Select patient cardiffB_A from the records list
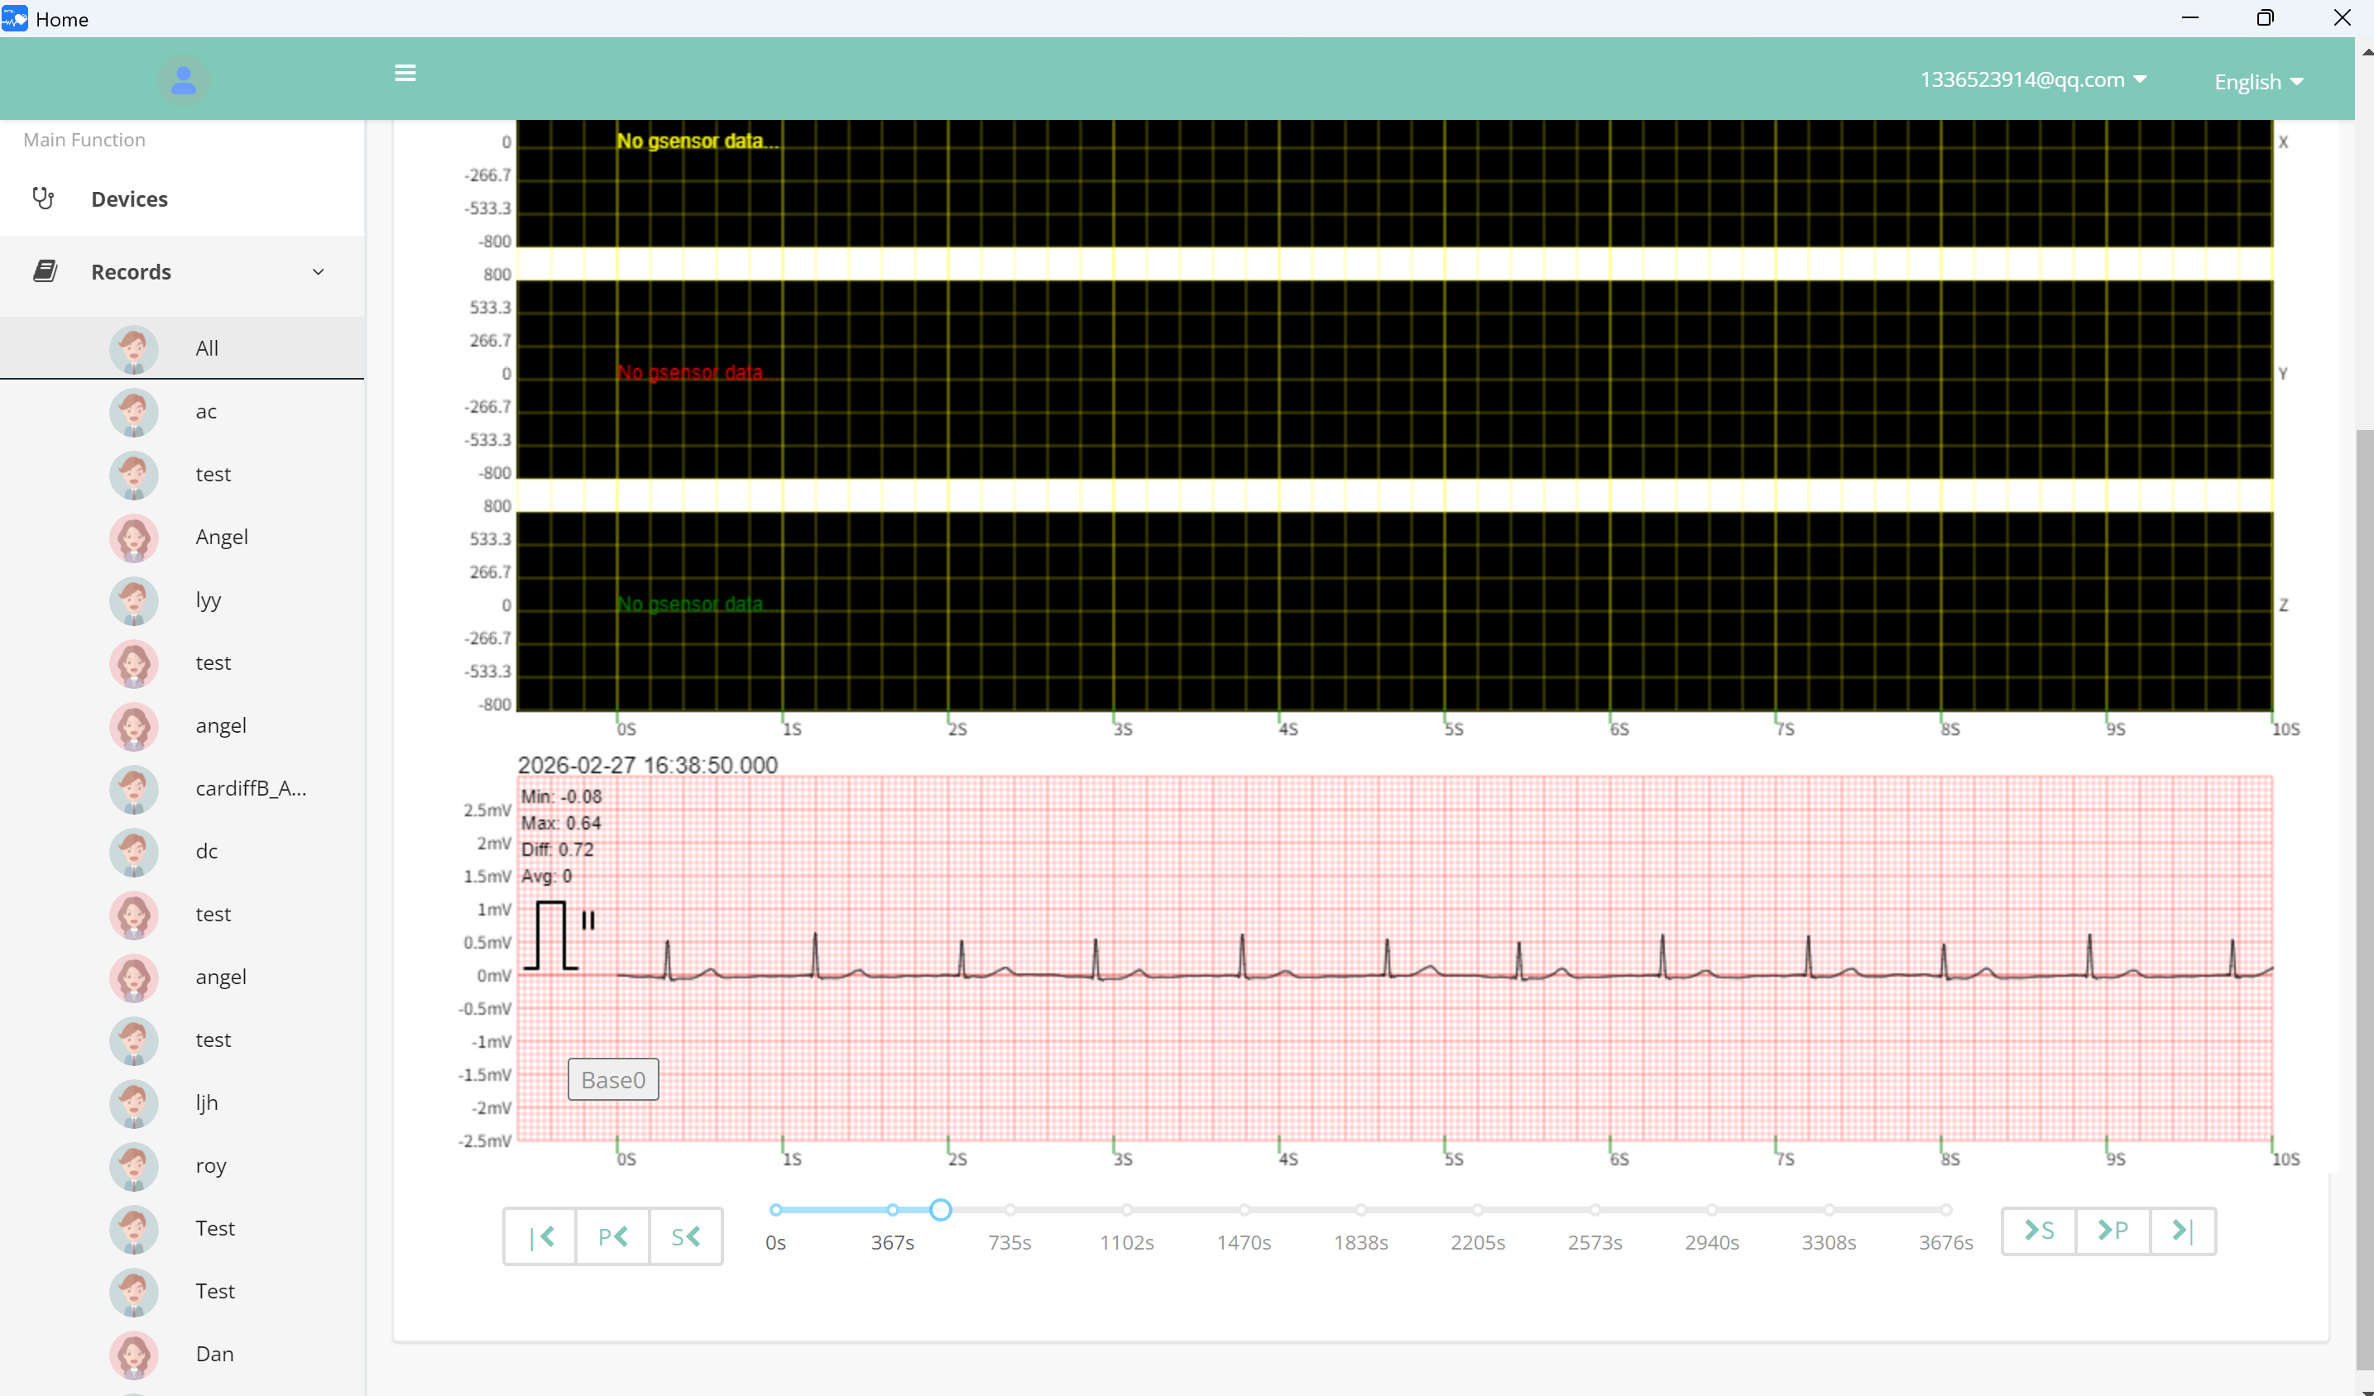 tap(251, 789)
